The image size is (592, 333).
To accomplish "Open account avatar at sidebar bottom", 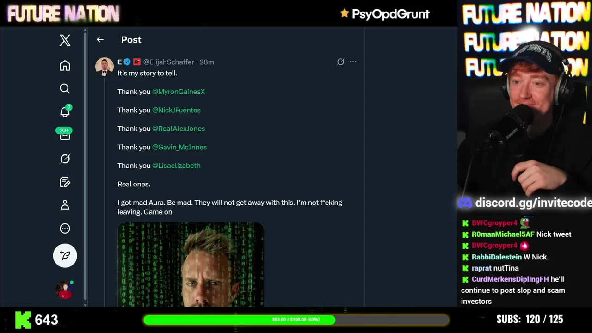I will 65,290.
